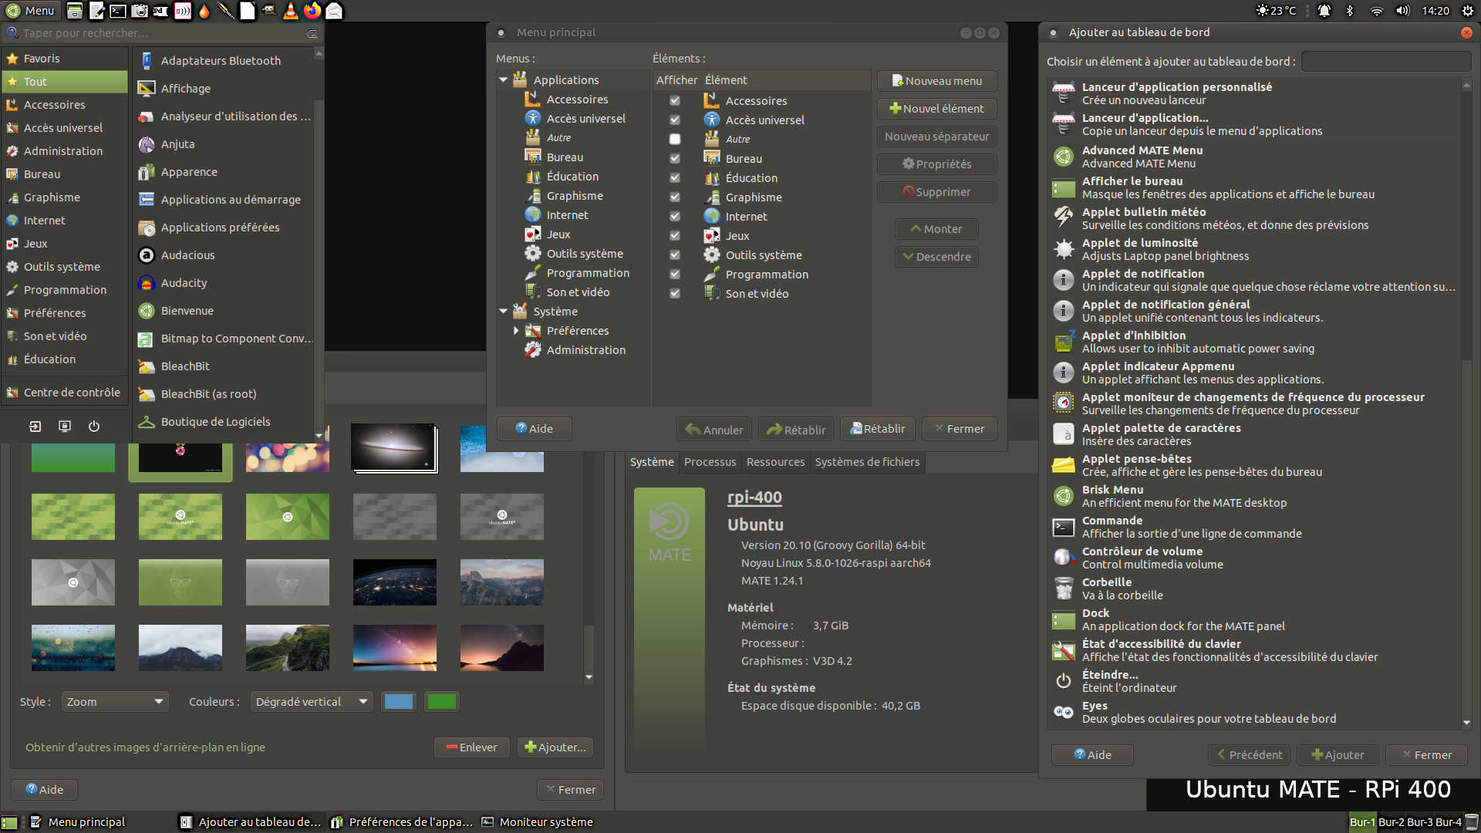Click the logout icon in Brisk Menu
Viewport: 1481px width, 833px height.
pyautogui.click(x=35, y=427)
